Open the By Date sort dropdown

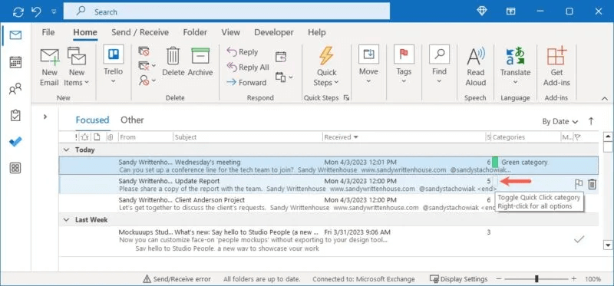pos(560,122)
